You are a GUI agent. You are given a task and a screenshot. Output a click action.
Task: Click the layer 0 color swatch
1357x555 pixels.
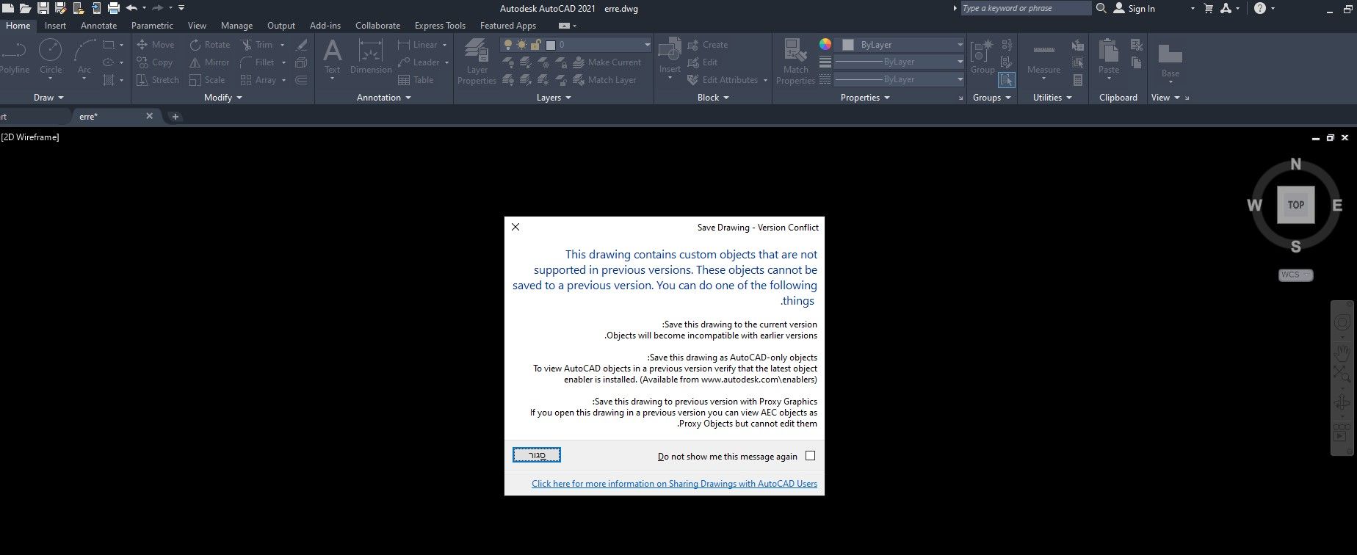click(x=550, y=45)
